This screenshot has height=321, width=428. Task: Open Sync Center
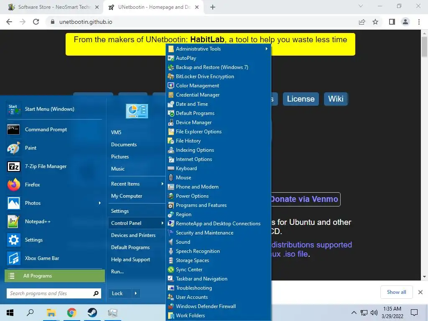point(218,270)
